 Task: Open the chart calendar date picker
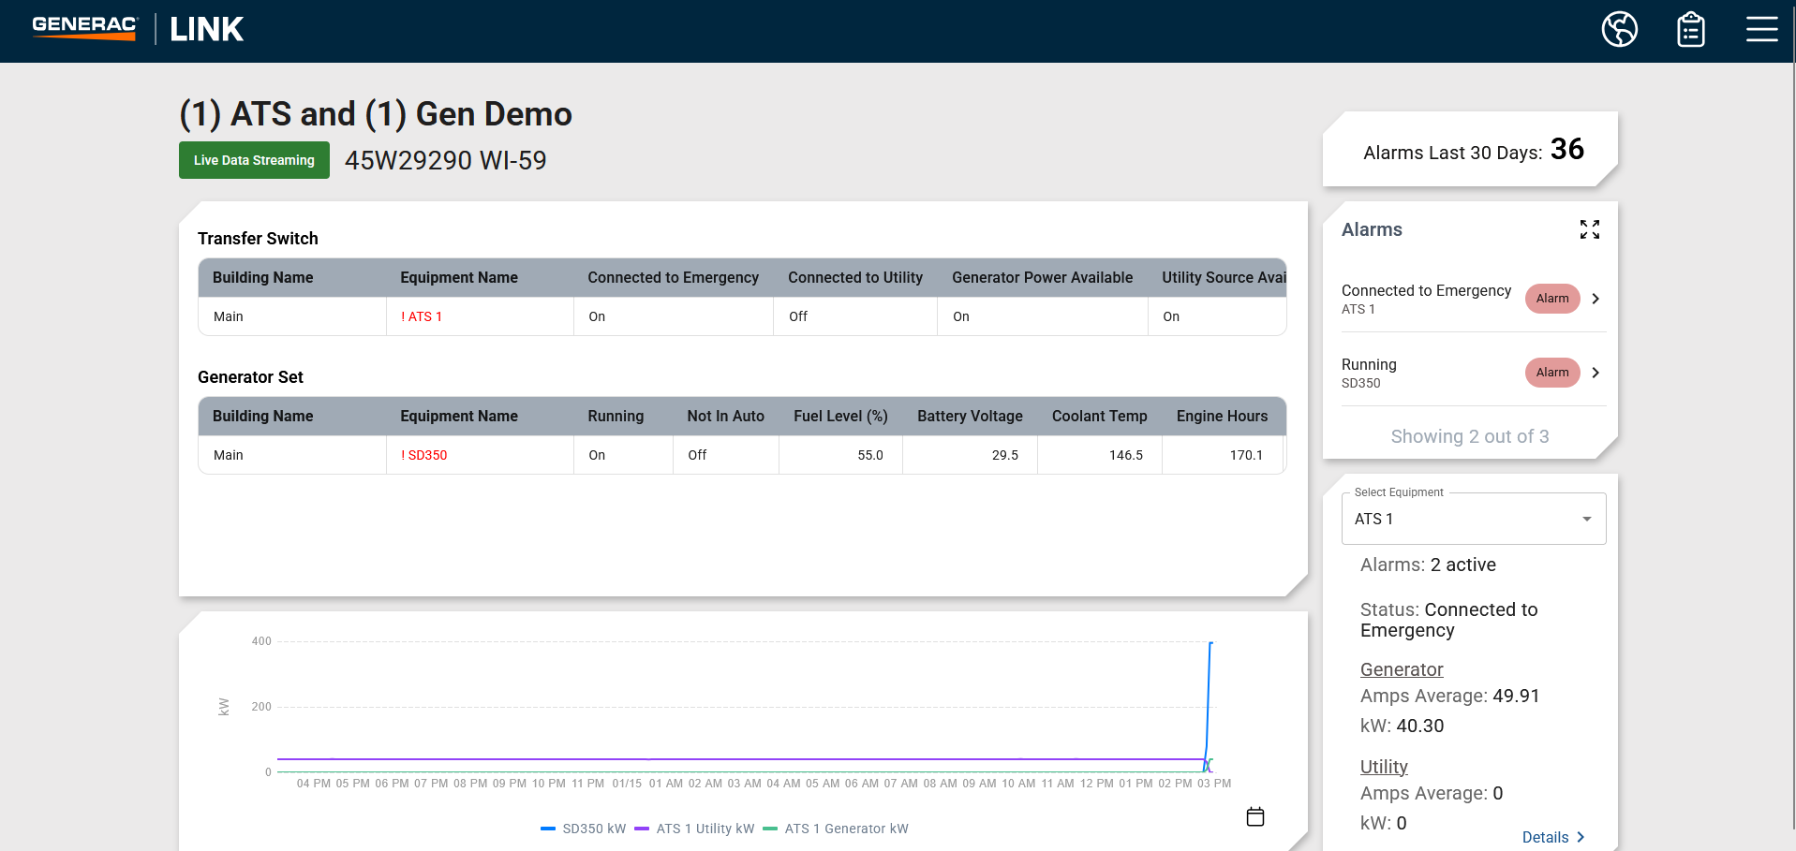(1255, 816)
